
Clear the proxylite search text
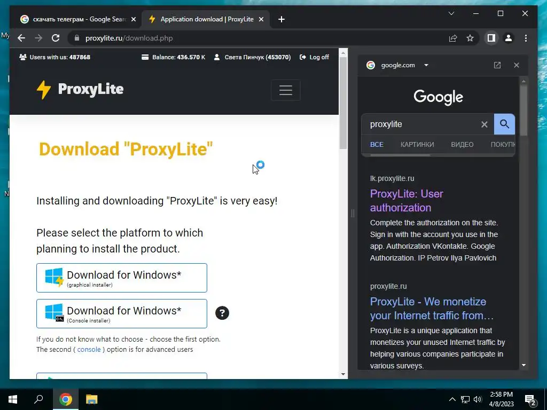484,124
